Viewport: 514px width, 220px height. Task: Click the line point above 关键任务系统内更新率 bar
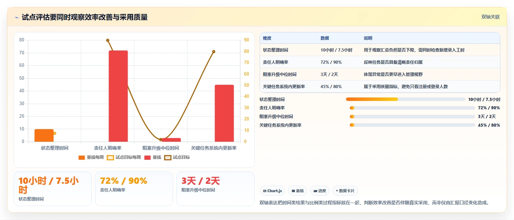[213, 52]
